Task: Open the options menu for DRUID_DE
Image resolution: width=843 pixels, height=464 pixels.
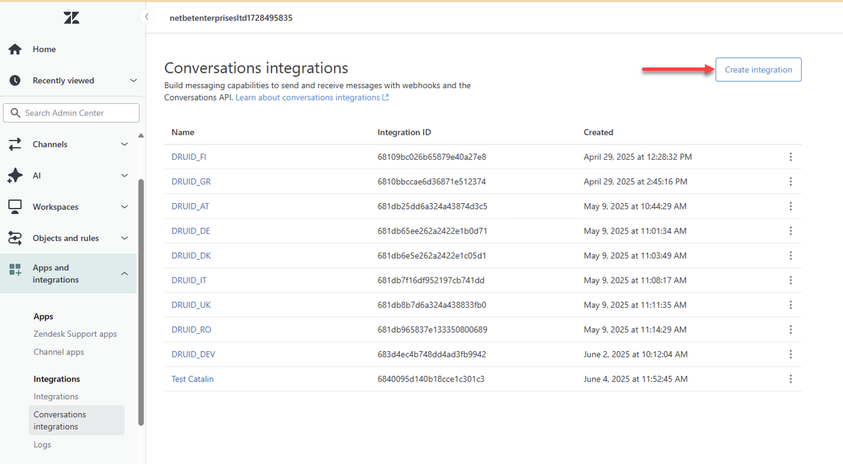Action: pyautogui.click(x=791, y=231)
